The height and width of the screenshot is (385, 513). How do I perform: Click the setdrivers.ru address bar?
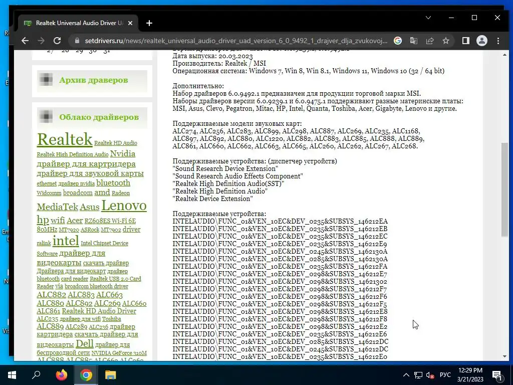(235, 41)
